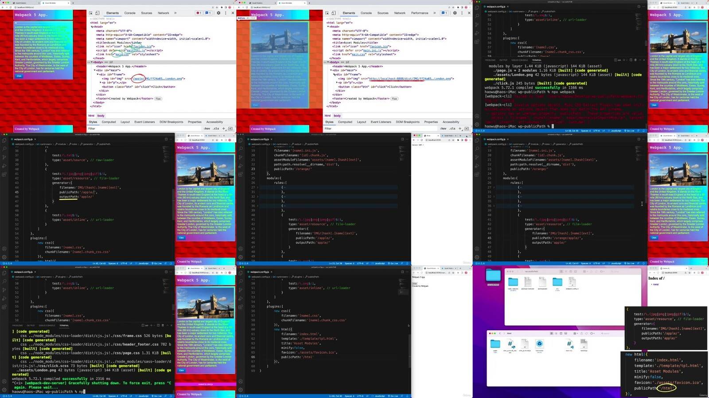This screenshot has width=709, height=398.
Task: Select the src folder in the top Finder window
Action: click(x=557, y=282)
